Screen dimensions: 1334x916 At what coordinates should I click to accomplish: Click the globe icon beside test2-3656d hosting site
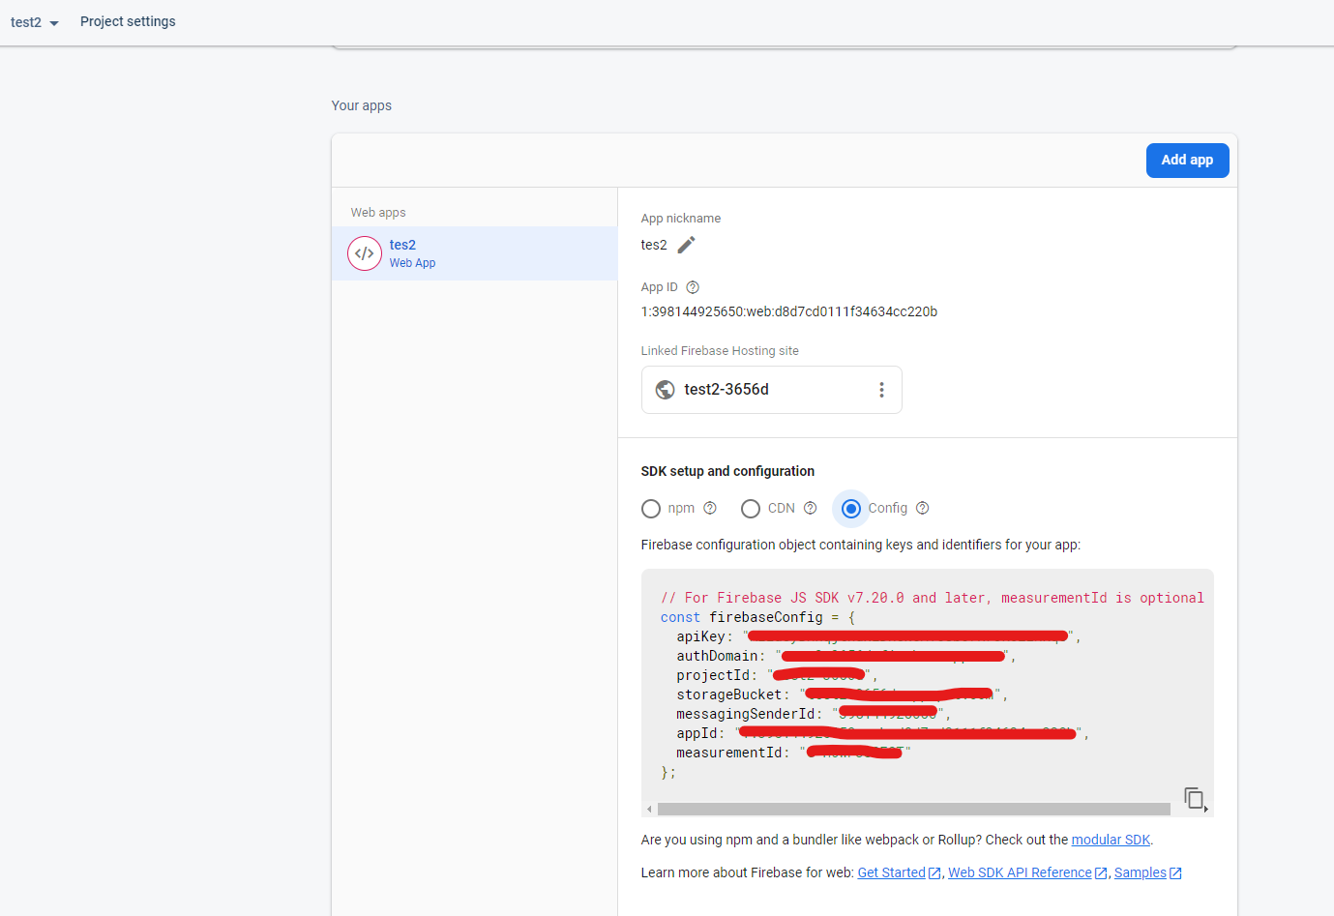pos(665,389)
